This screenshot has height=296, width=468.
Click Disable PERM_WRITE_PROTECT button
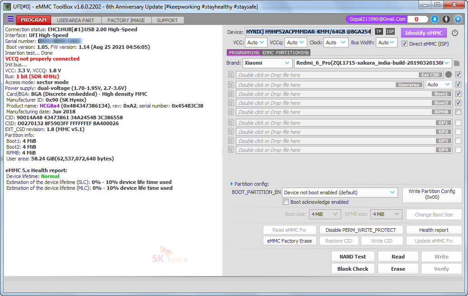361,230
